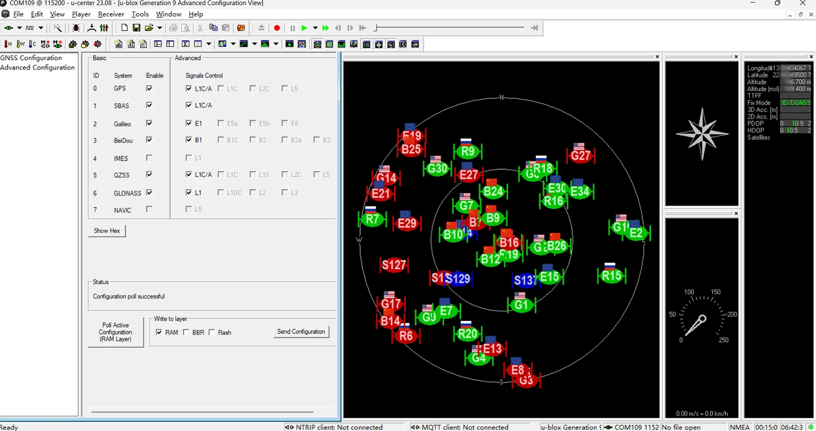Open the recent files dropdown arrow beside folder
Viewport: 816px width, 431px height.
[159, 28]
